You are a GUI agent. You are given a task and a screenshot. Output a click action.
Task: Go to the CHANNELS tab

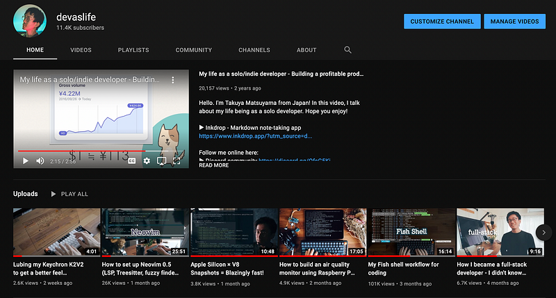tap(254, 50)
